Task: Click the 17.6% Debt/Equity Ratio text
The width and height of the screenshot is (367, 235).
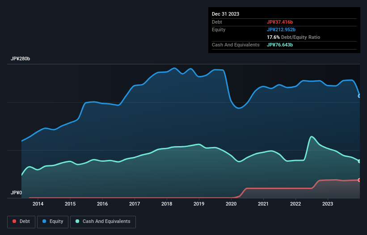Action: (x=293, y=37)
